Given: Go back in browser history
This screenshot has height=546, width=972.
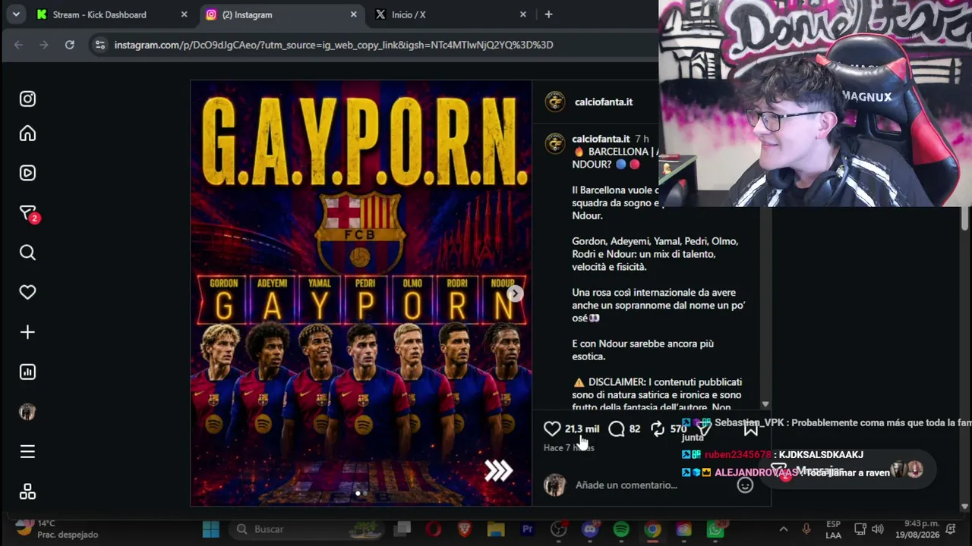Looking at the screenshot, I should coord(18,45).
